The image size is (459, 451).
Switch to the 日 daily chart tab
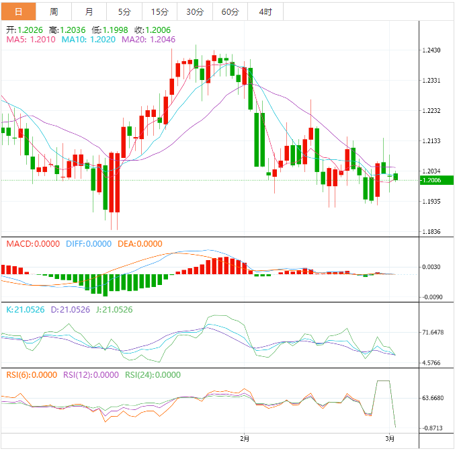tap(18, 12)
